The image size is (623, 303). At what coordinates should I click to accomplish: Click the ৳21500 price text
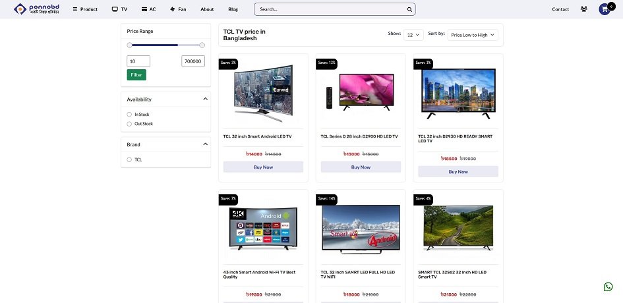449,294
